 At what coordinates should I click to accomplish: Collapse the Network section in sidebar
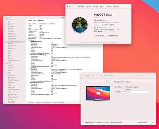tap(5, 64)
